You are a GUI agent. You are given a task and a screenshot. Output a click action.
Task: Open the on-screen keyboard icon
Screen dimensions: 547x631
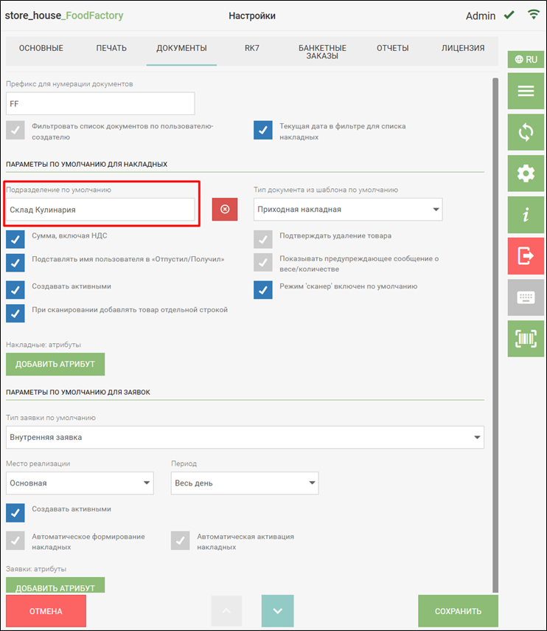(526, 297)
